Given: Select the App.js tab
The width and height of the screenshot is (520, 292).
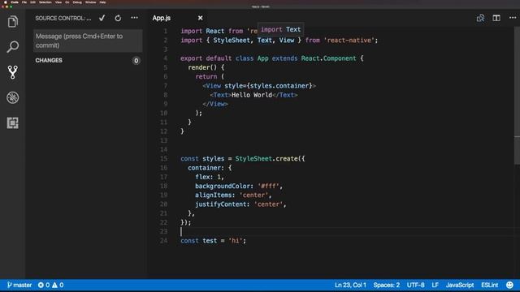Looking at the screenshot, I should coord(162,18).
